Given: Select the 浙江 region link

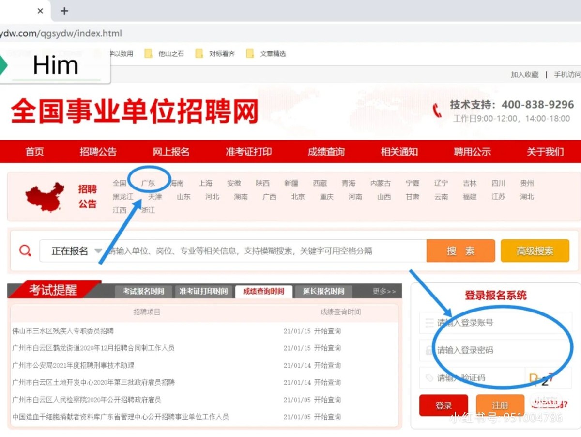Looking at the screenshot, I should [148, 210].
